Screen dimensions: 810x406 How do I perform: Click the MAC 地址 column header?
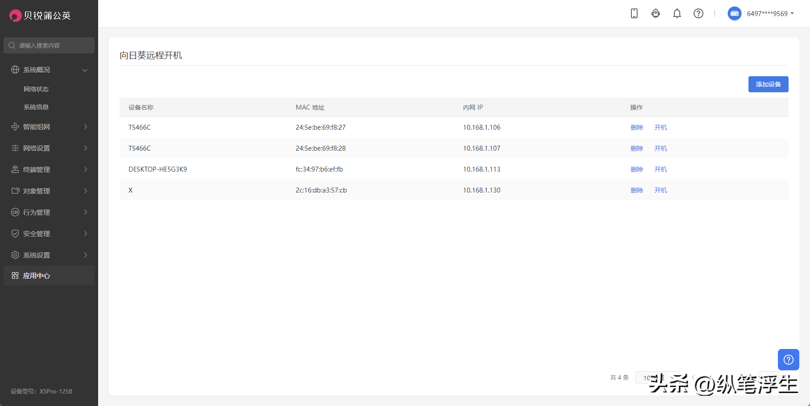pos(310,107)
